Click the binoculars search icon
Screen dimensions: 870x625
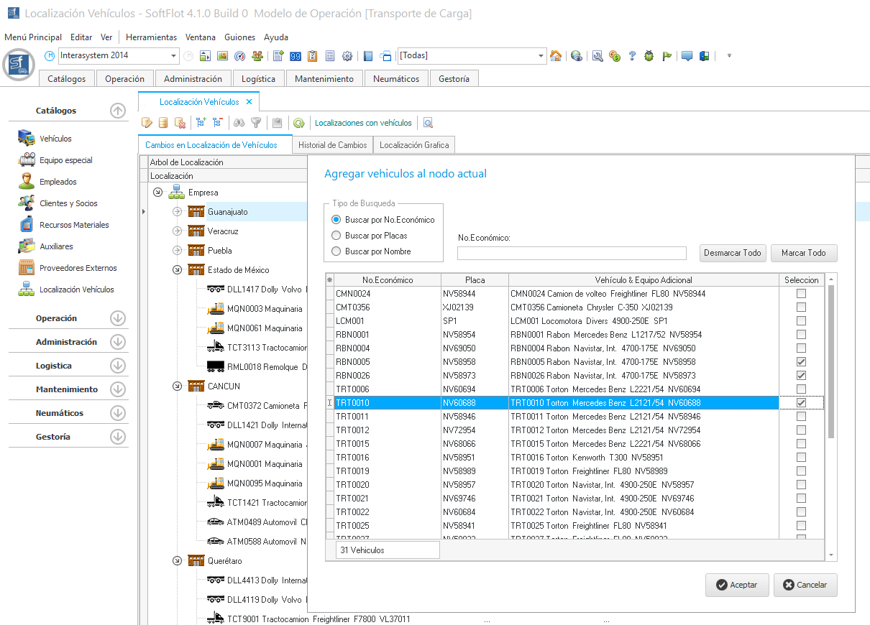click(239, 123)
